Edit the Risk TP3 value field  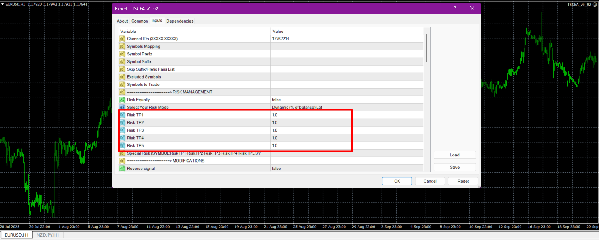coord(346,130)
